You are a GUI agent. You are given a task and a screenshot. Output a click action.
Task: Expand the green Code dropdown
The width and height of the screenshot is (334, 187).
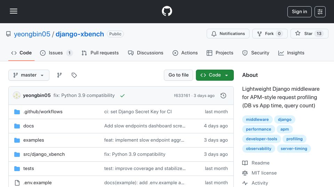pos(215,75)
